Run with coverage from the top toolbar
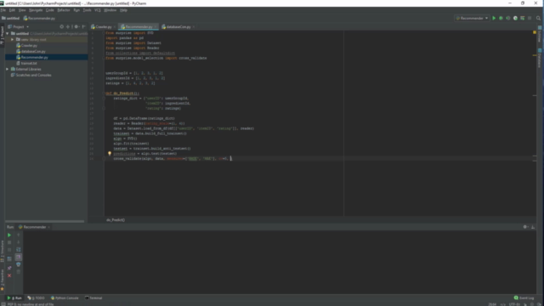The height and width of the screenshot is (306, 544). tap(508, 18)
